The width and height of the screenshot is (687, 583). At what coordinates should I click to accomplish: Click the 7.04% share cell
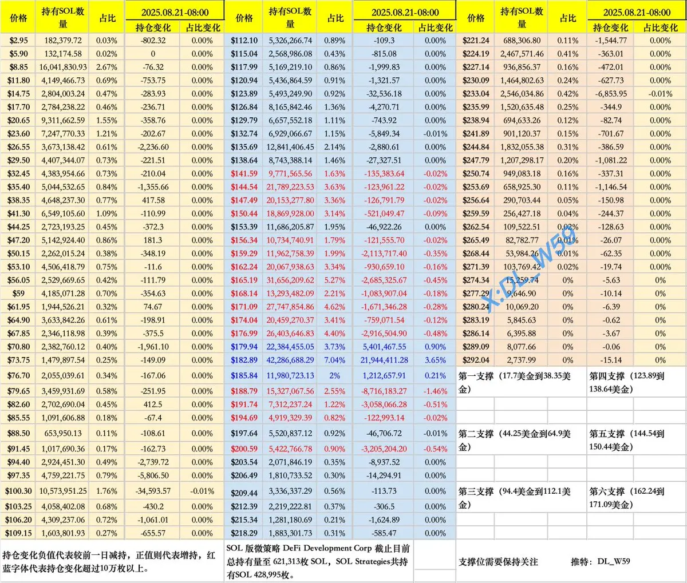click(335, 360)
